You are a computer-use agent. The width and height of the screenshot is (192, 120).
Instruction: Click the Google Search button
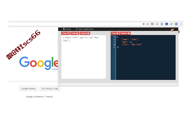(x=28, y=88)
